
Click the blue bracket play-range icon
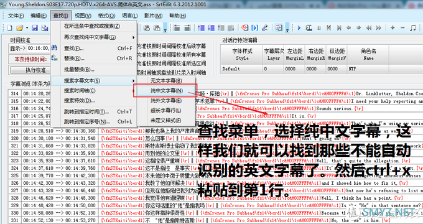click(x=254, y=27)
